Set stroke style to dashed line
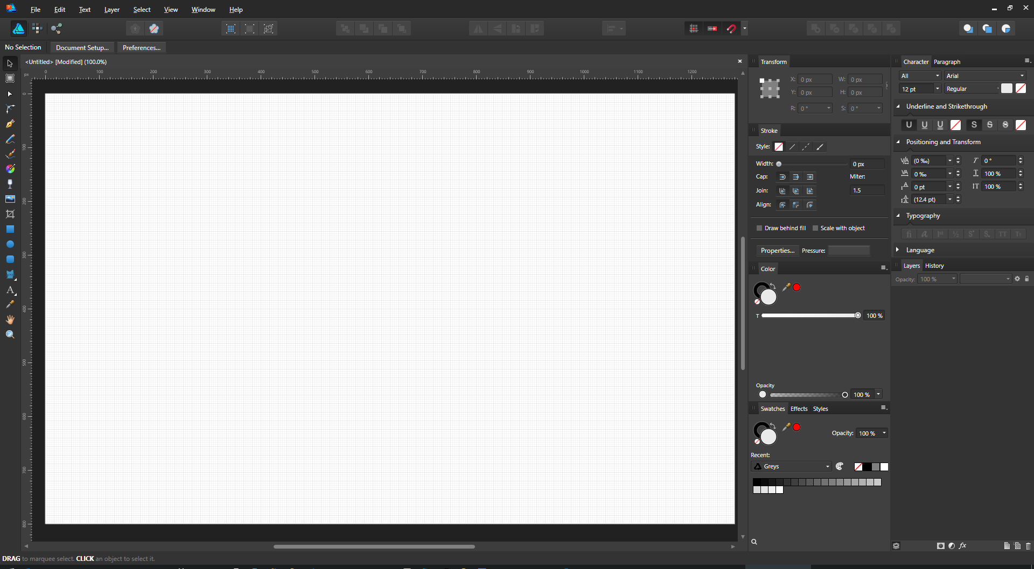This screenshot has width=1034, height=569. click(806, 147)
